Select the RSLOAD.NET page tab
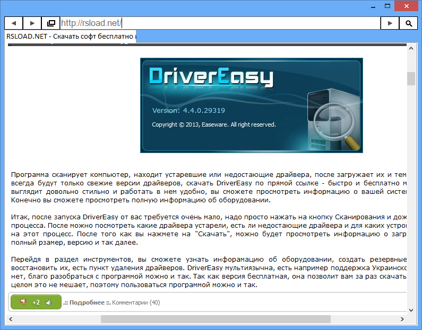Screen dimensions: 422x330 [x=71, y=37]
